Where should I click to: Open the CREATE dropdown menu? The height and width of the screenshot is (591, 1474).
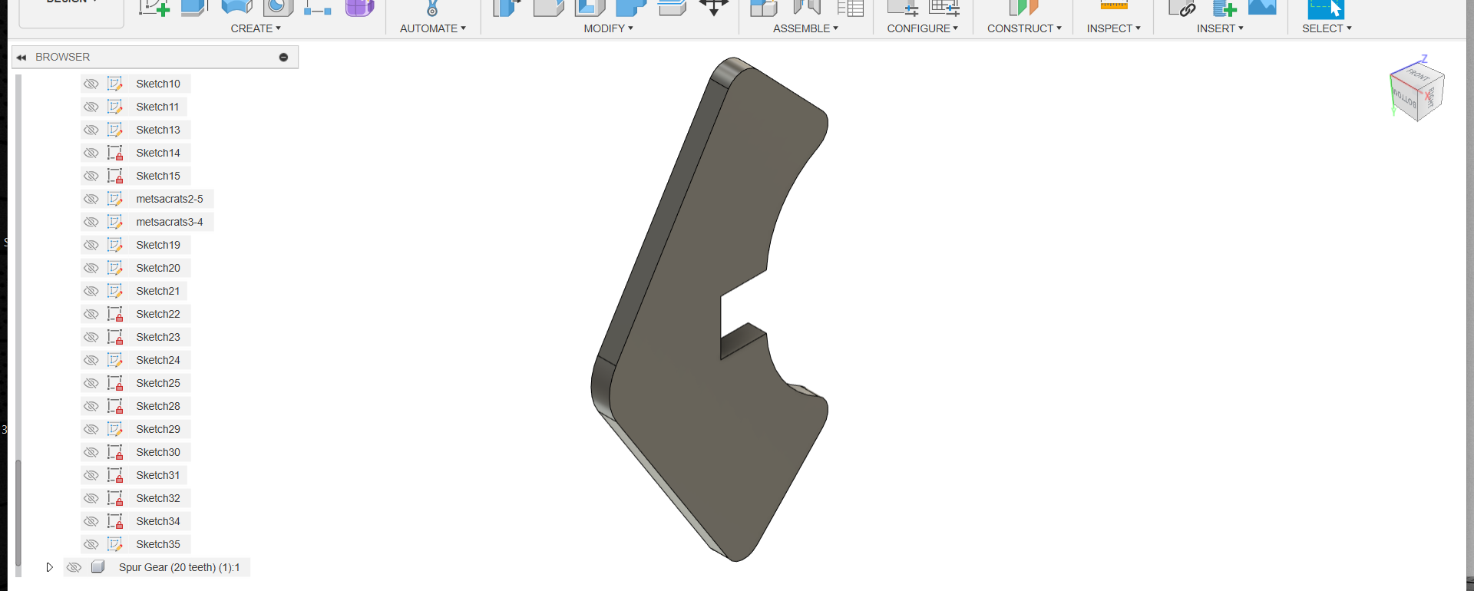tap(256, 28)
